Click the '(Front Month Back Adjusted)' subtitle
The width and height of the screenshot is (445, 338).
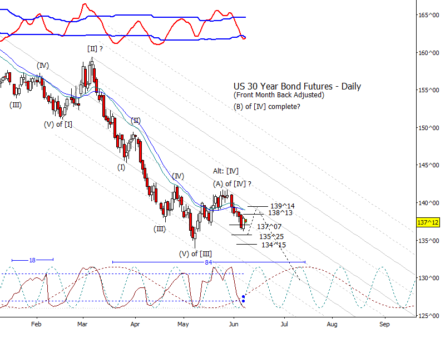coord(279,95)
